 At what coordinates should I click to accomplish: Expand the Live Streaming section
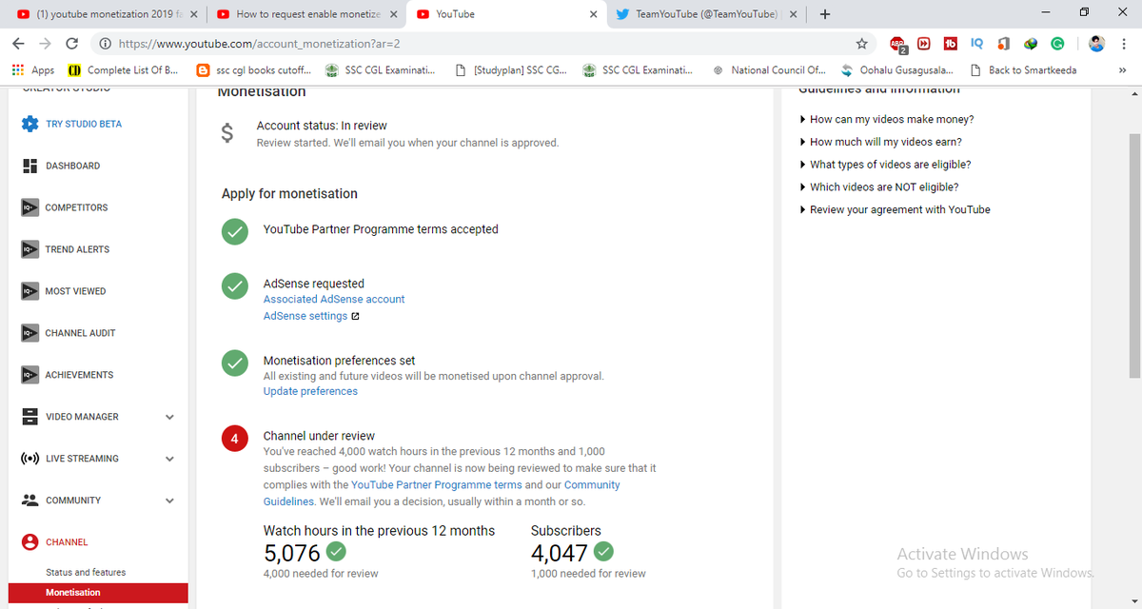point(169,459)
